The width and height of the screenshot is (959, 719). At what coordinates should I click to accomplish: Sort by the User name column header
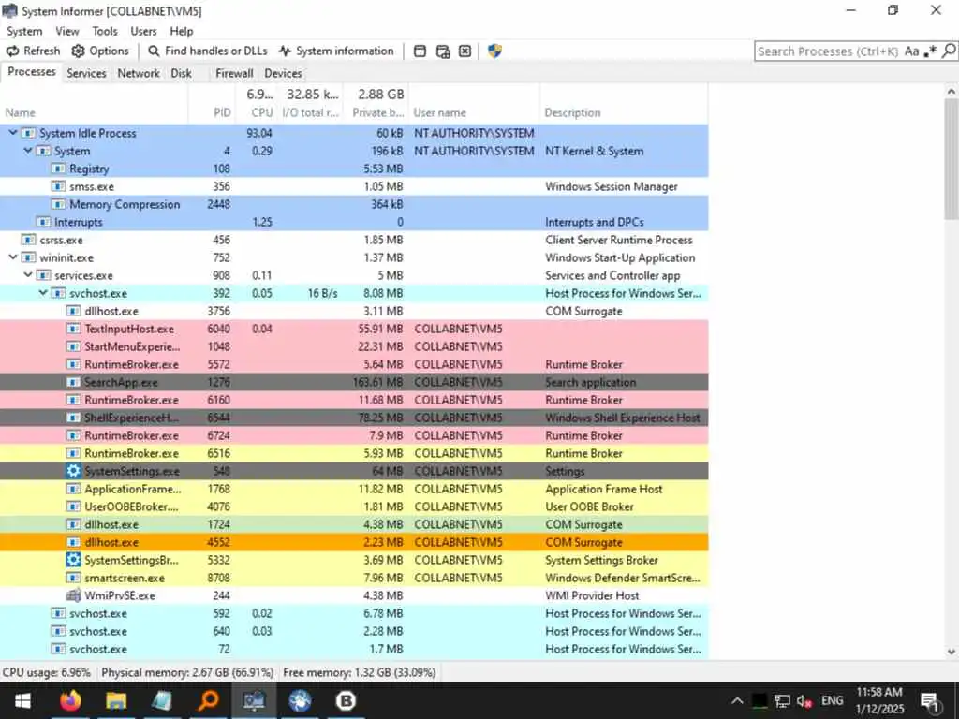coord(474,112)
